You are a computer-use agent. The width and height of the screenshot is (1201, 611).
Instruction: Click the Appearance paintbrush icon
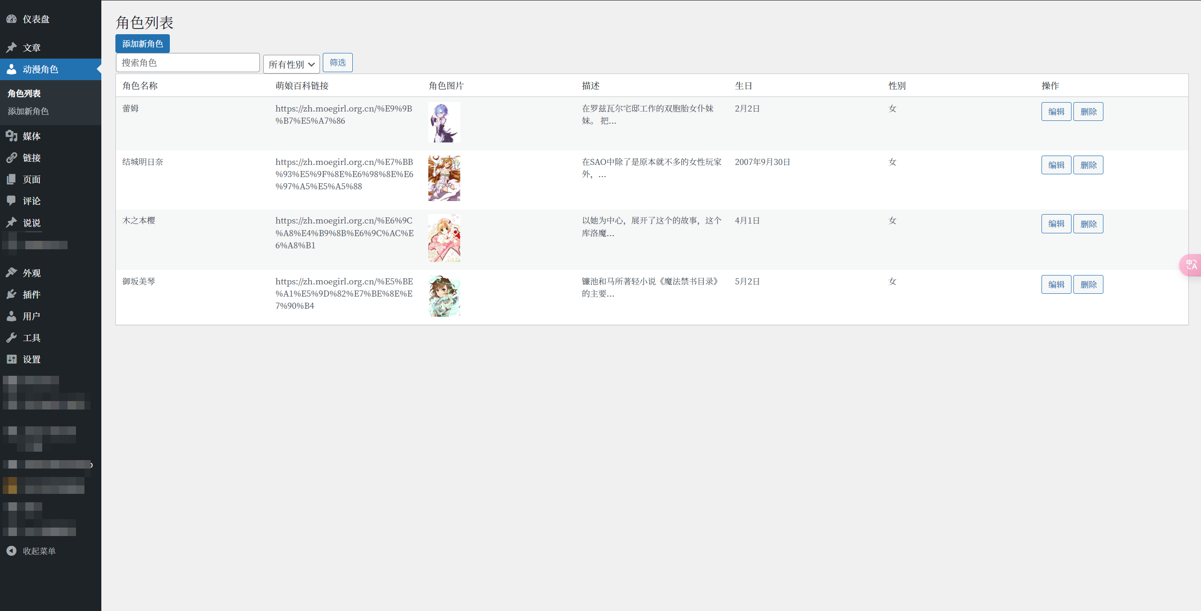click(12, 273)
